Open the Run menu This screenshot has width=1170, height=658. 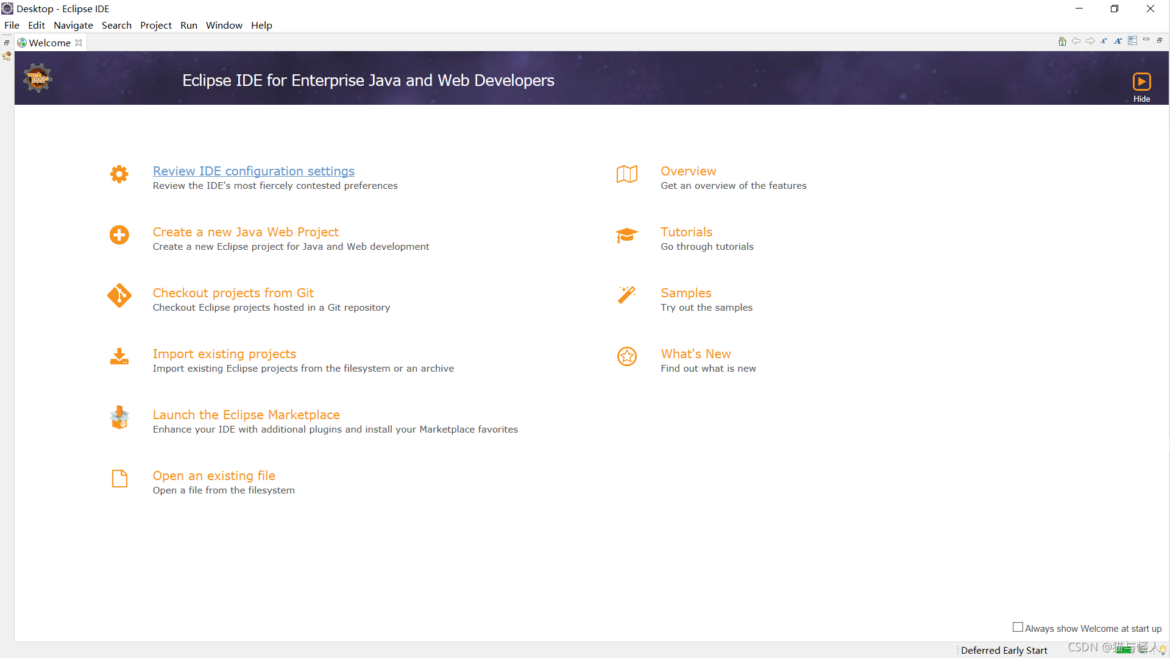(189, 25)
